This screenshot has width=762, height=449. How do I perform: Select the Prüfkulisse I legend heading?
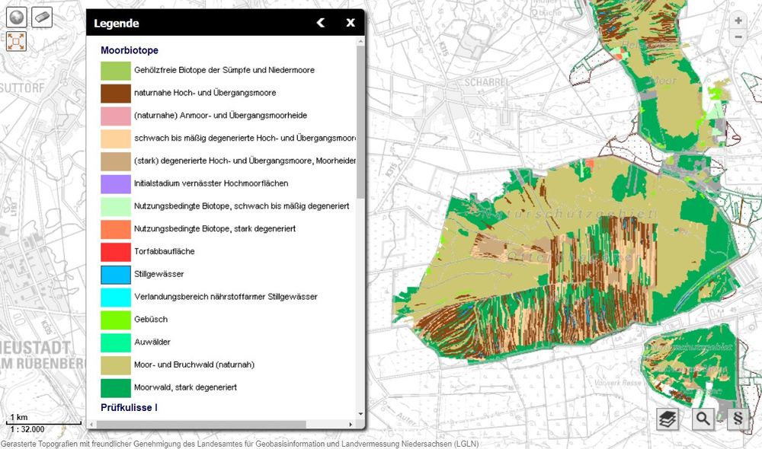pyautogui.click(x=129, y=408)
